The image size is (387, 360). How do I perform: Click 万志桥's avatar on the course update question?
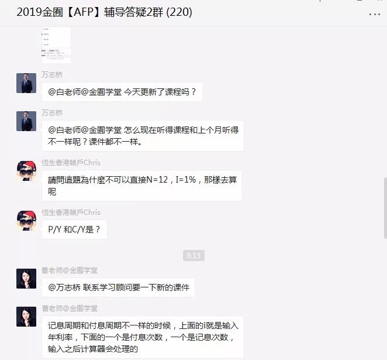pos(26,83)
